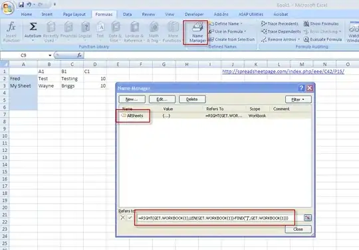Open the Name Manager ribbon button
The width and height of the screenshot is (359, 250).
point(196,32)
